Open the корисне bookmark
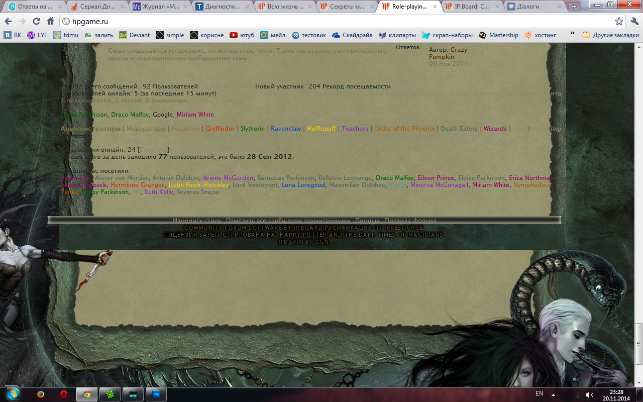643x402 pixels. tap(207, 35)
